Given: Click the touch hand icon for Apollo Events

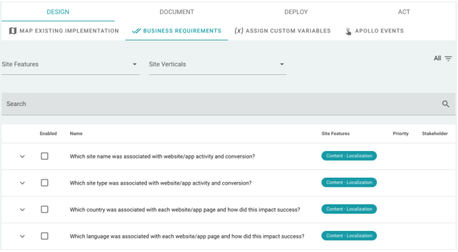Looking at the screenshot, I should (348, 31).
